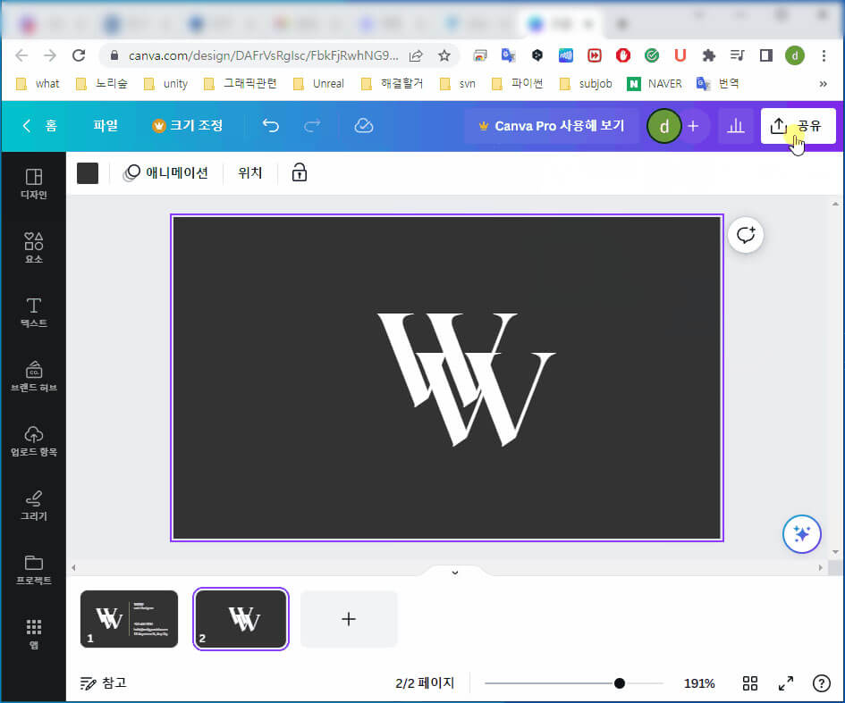Open the 요소 elements panel
The height and width of the screenshot is (703, 845).
33,247
